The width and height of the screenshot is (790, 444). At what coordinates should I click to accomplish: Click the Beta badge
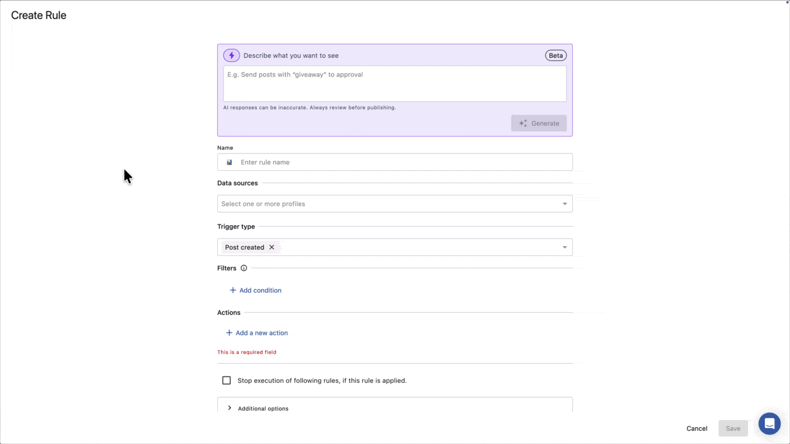click(x=555, y=55)
